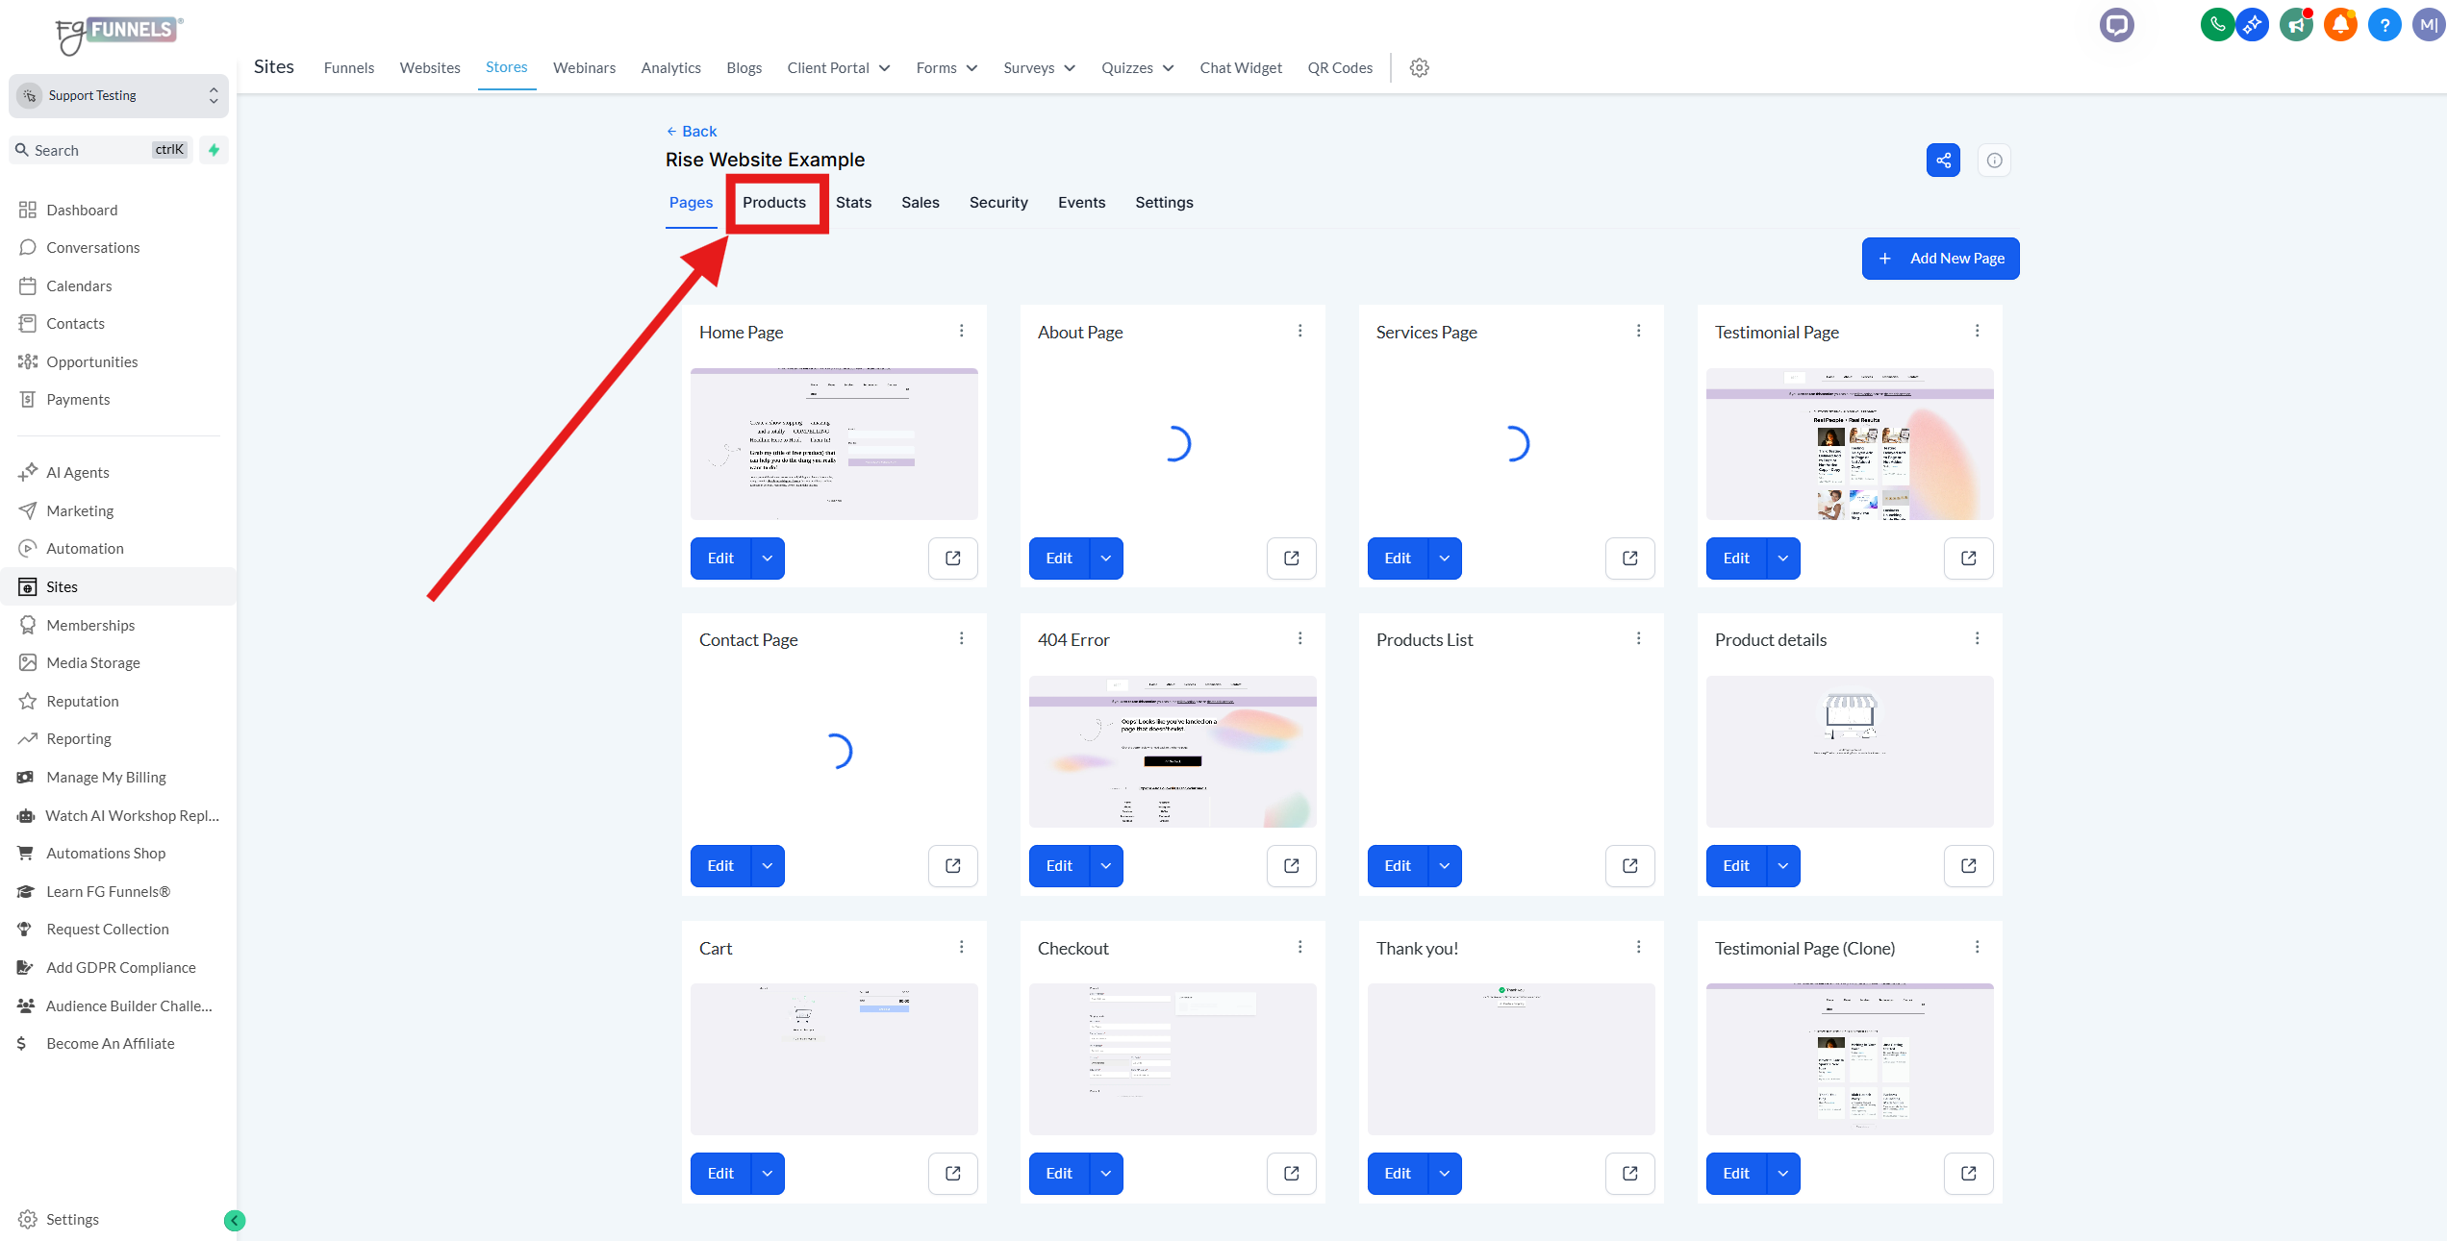Expand the Home Page Edit dropdown arrow

768,558
